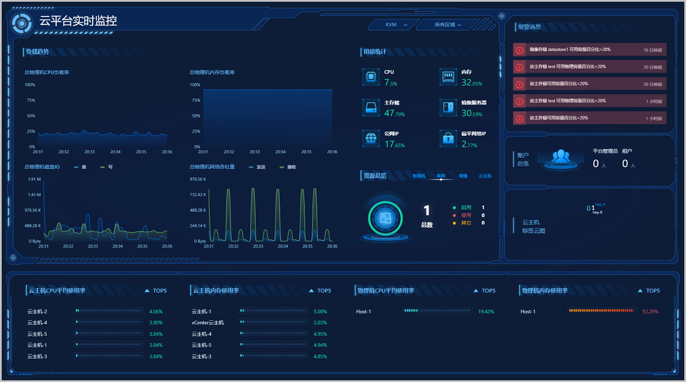686x382 pixels.
Task: Click the 总物理机CPU负载率 chart title
Action: click(x=47, y=73)
